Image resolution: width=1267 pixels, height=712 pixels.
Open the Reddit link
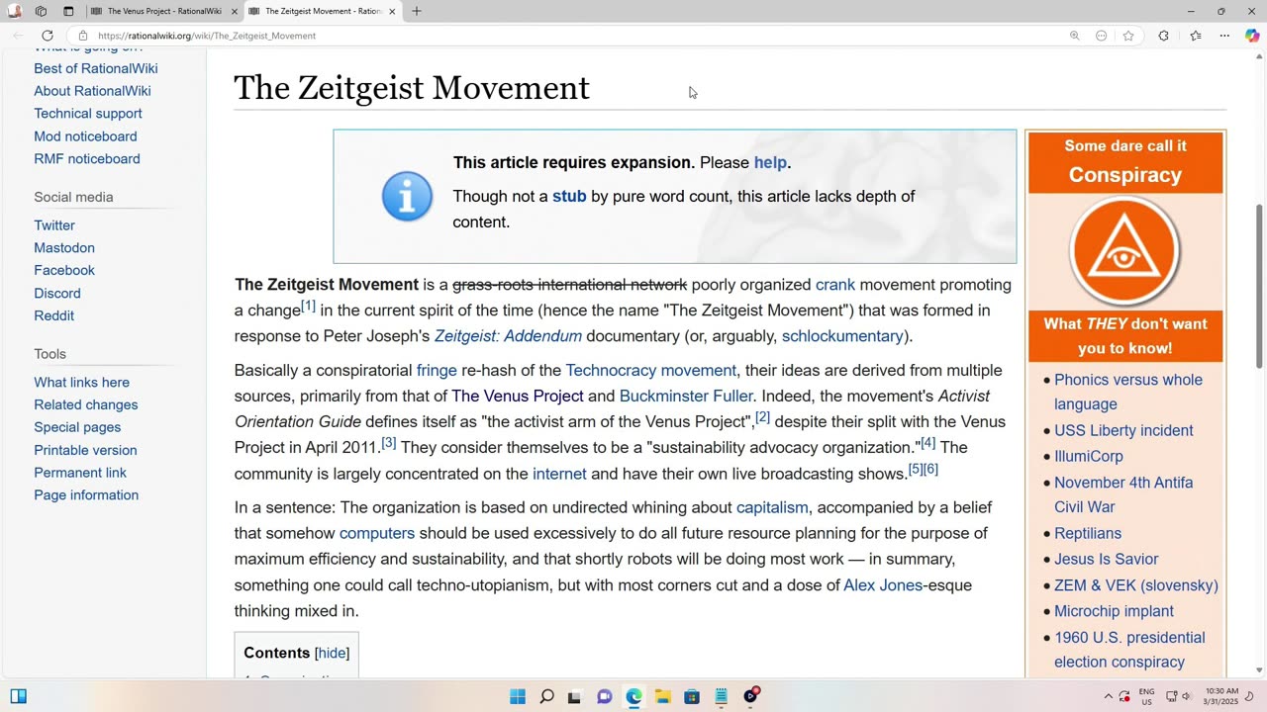coord(54,315)
